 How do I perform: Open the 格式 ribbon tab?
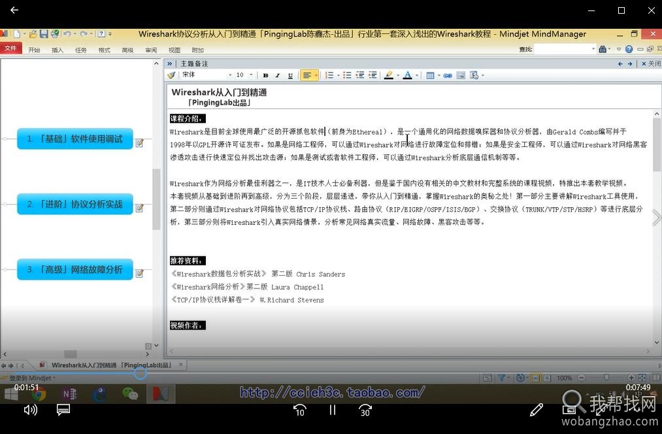point(104,50)
